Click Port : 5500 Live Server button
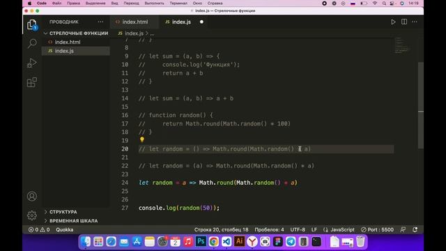 coord(377,229)
